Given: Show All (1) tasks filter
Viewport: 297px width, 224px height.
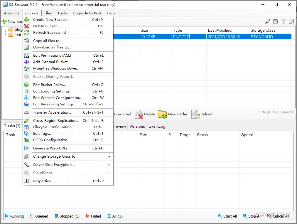Looking at the screenshot, I should coord(115,216).
